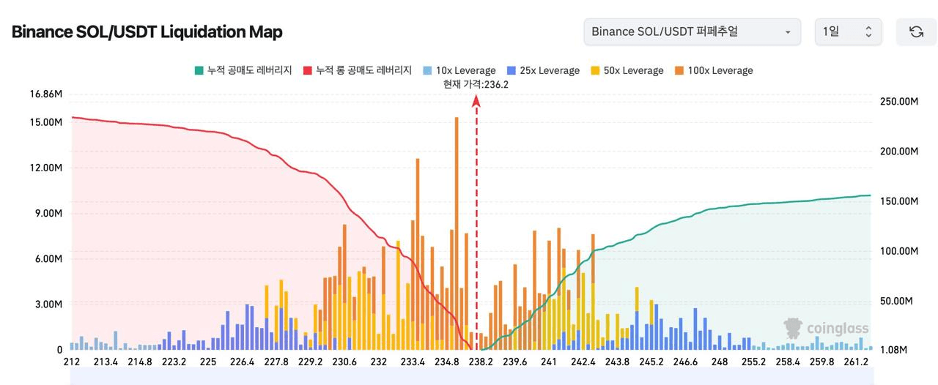Toggle the 누적 공매도 레버리지 legend series
Viewport: 938px width, 385px height.
click(243, 70)
